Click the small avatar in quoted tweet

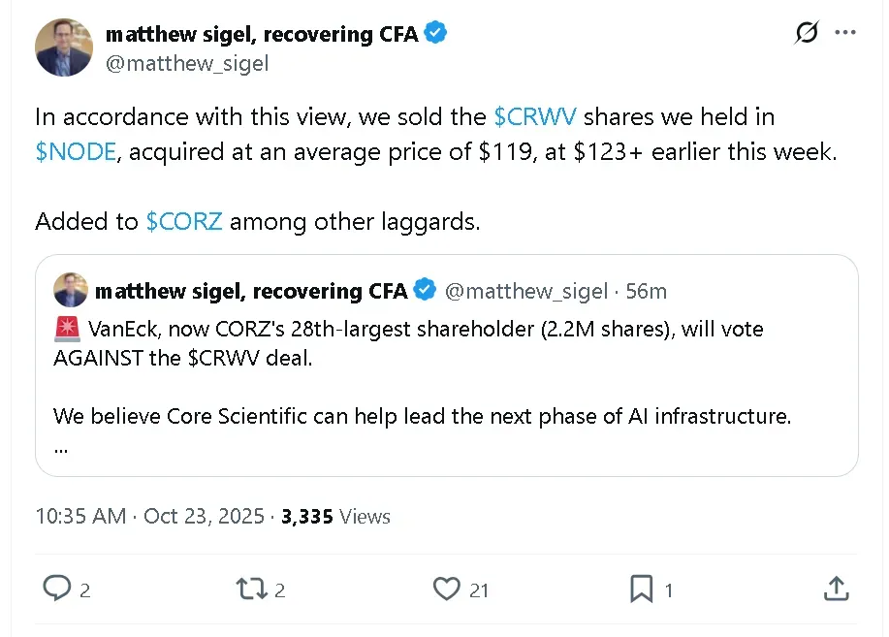click(71, 291)
